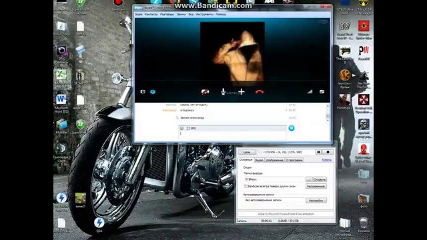Add participant with the plus icon

coord(242,92)
